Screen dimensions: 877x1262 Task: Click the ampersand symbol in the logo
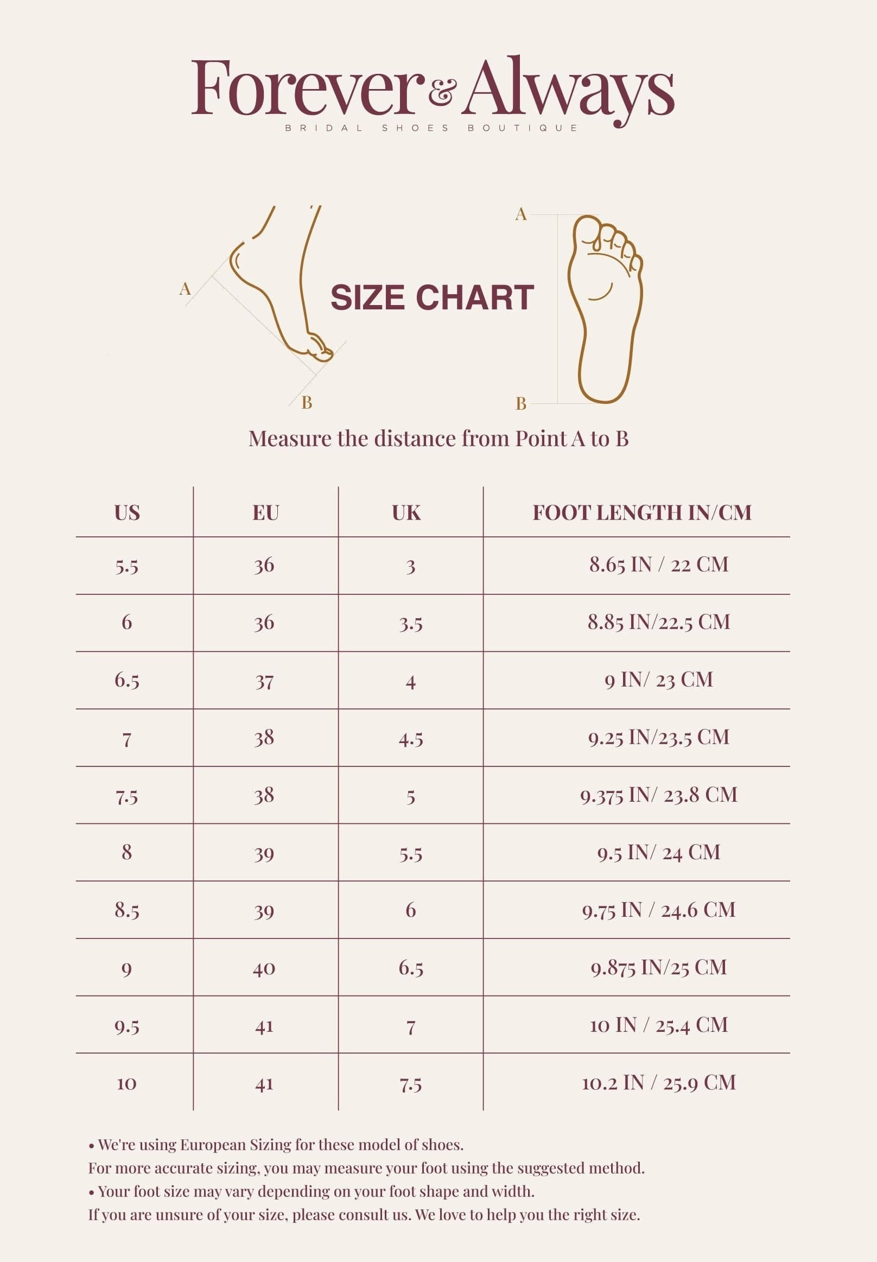pos(441,92)
